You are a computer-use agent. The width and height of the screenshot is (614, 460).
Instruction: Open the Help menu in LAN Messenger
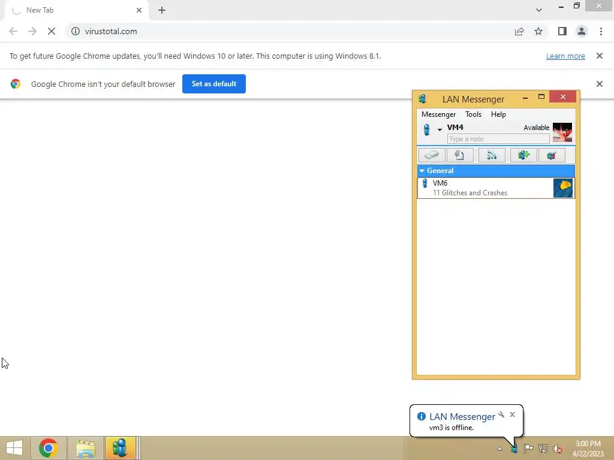tap(498, 114)
